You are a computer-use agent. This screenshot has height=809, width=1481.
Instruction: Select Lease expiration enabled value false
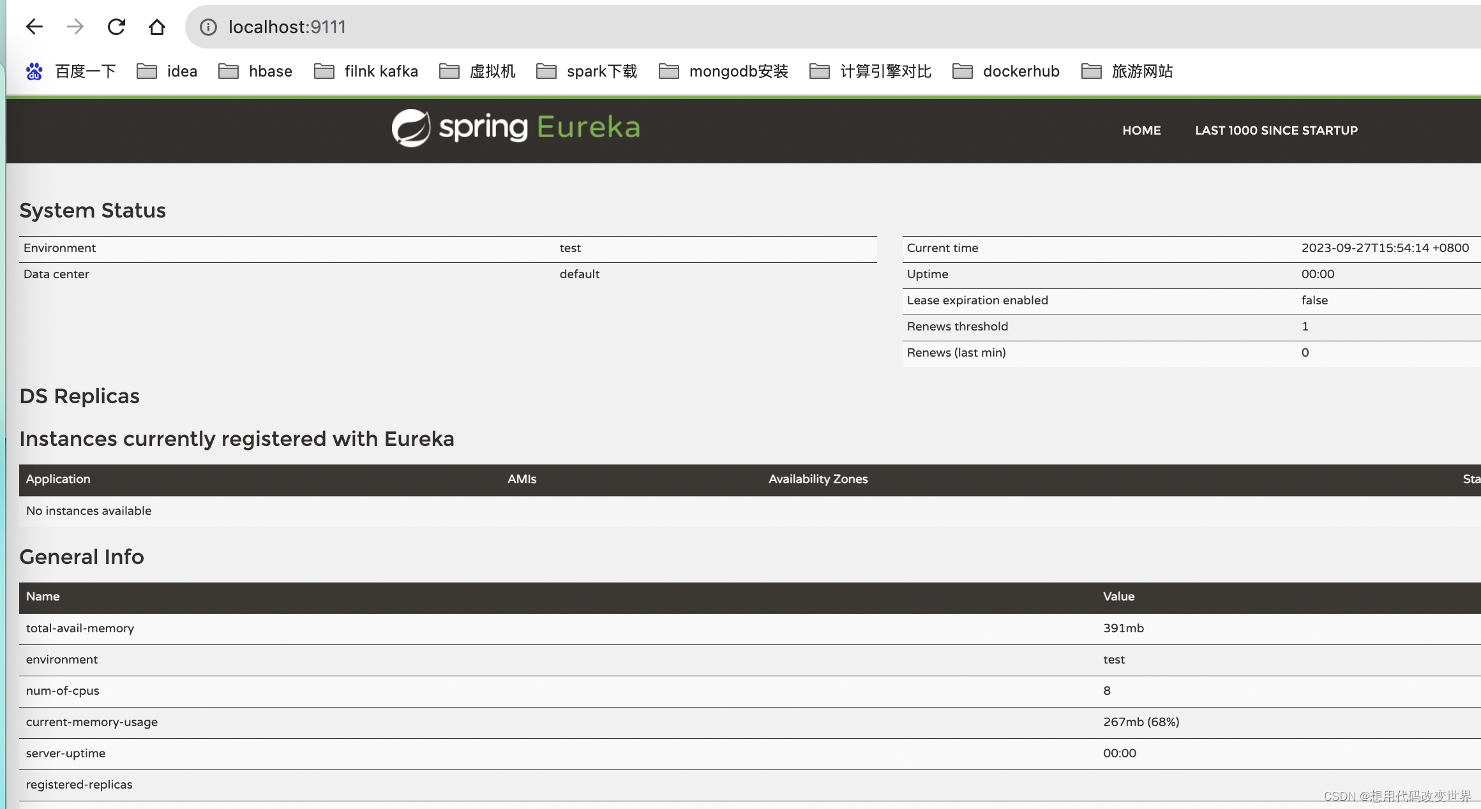pos(1314,300)
